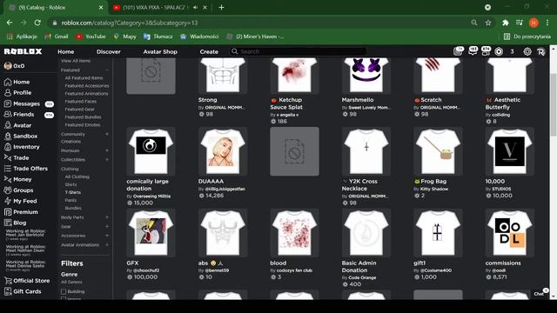Expand the Premium category
This screenshot has height=313, width=557.
(107, 150)
